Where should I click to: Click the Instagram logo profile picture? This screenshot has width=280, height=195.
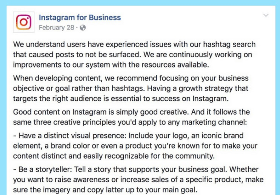tap(23, 22)
